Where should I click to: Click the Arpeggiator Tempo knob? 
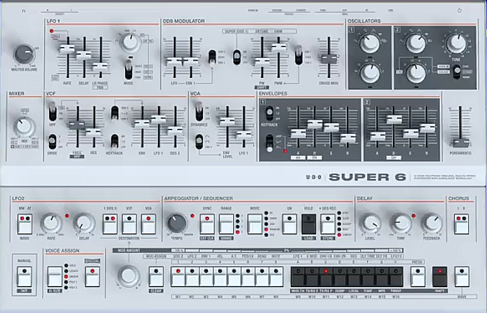[177, 223]
